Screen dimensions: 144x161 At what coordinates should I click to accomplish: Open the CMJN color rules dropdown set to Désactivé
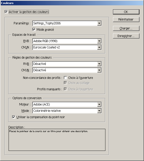click(99, 70)
